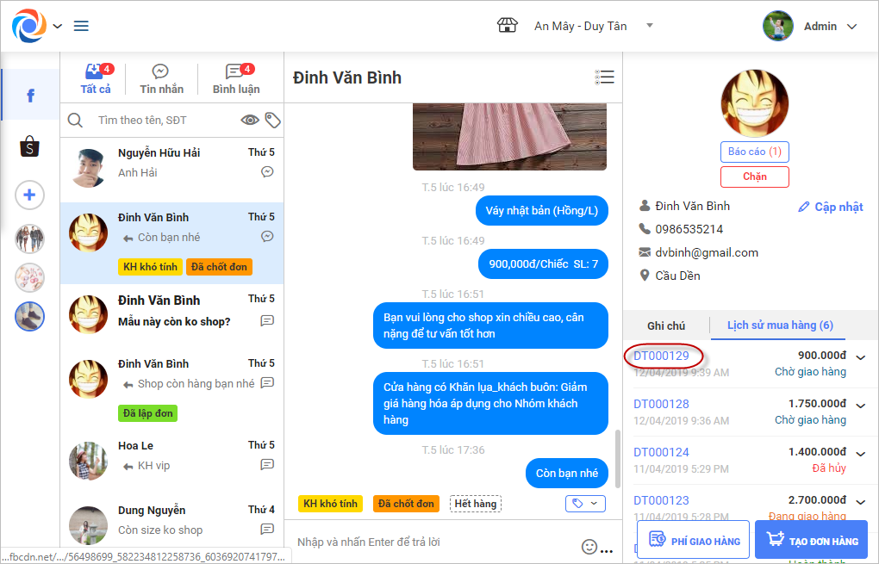Expand order DT000129 details chevron
The width and height of the screenshot is (879, 564).
861,357
